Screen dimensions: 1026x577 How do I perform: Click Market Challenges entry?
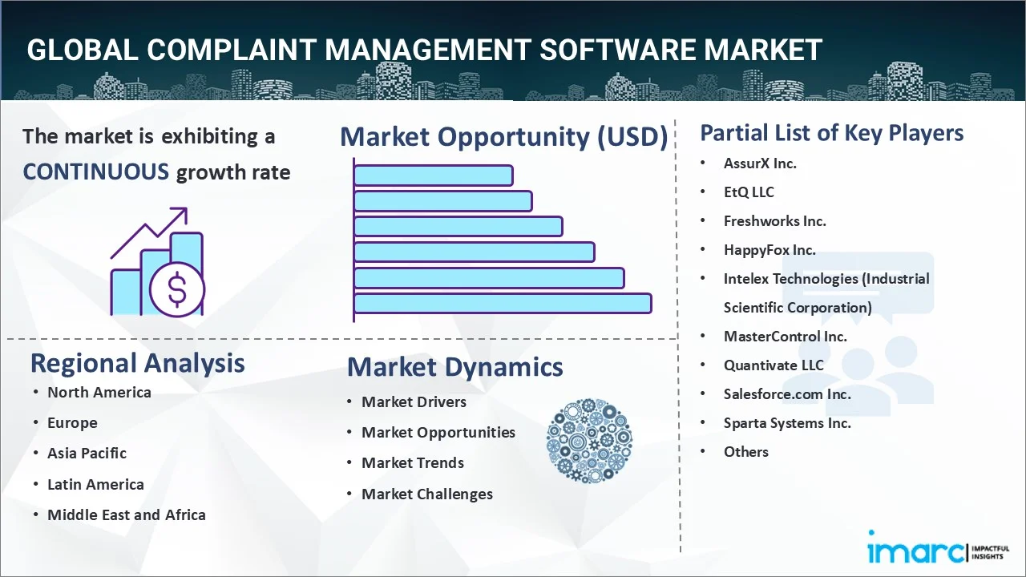[x=426, y=494]
